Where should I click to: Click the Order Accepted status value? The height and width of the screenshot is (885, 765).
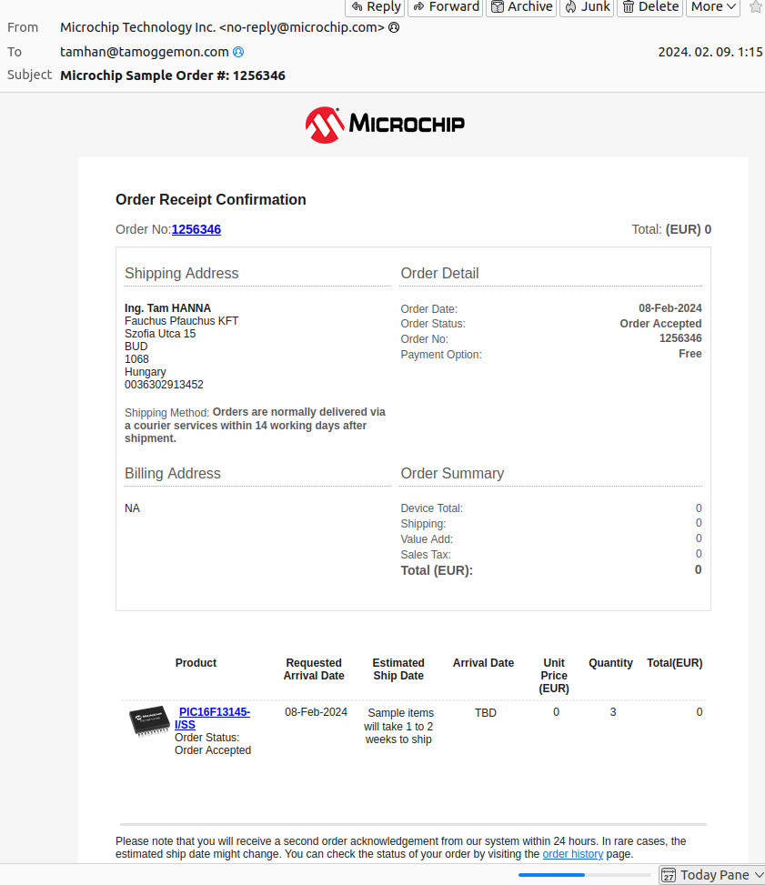[660, 324]
